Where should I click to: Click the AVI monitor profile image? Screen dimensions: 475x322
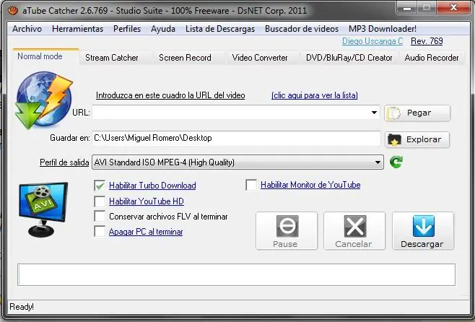(x=43, y=209)
